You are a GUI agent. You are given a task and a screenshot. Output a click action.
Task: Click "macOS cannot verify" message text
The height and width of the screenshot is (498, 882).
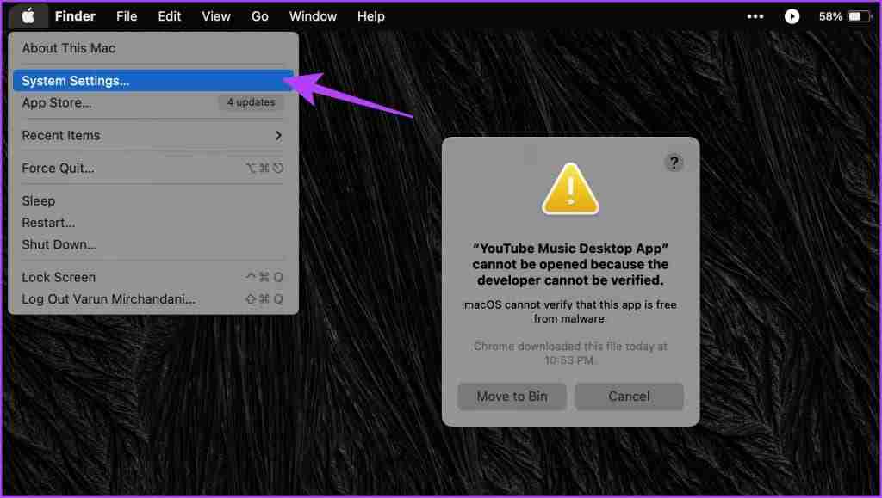coord(570,311)
